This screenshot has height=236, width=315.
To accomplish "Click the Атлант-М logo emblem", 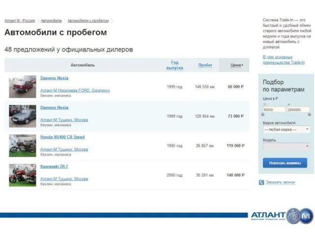I will pos(299,216).
